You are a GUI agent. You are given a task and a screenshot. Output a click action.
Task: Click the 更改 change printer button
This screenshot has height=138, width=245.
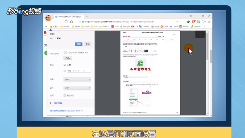68,58
